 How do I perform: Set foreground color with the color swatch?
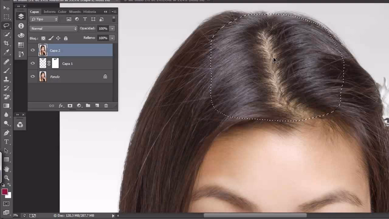pyautogui.click(x=5, y=192)
